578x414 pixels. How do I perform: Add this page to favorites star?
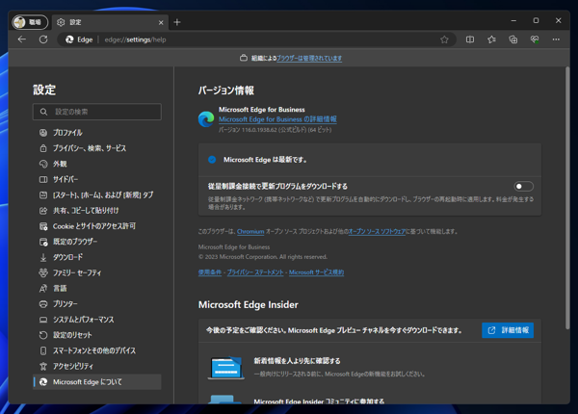click(x=444, y=39)
